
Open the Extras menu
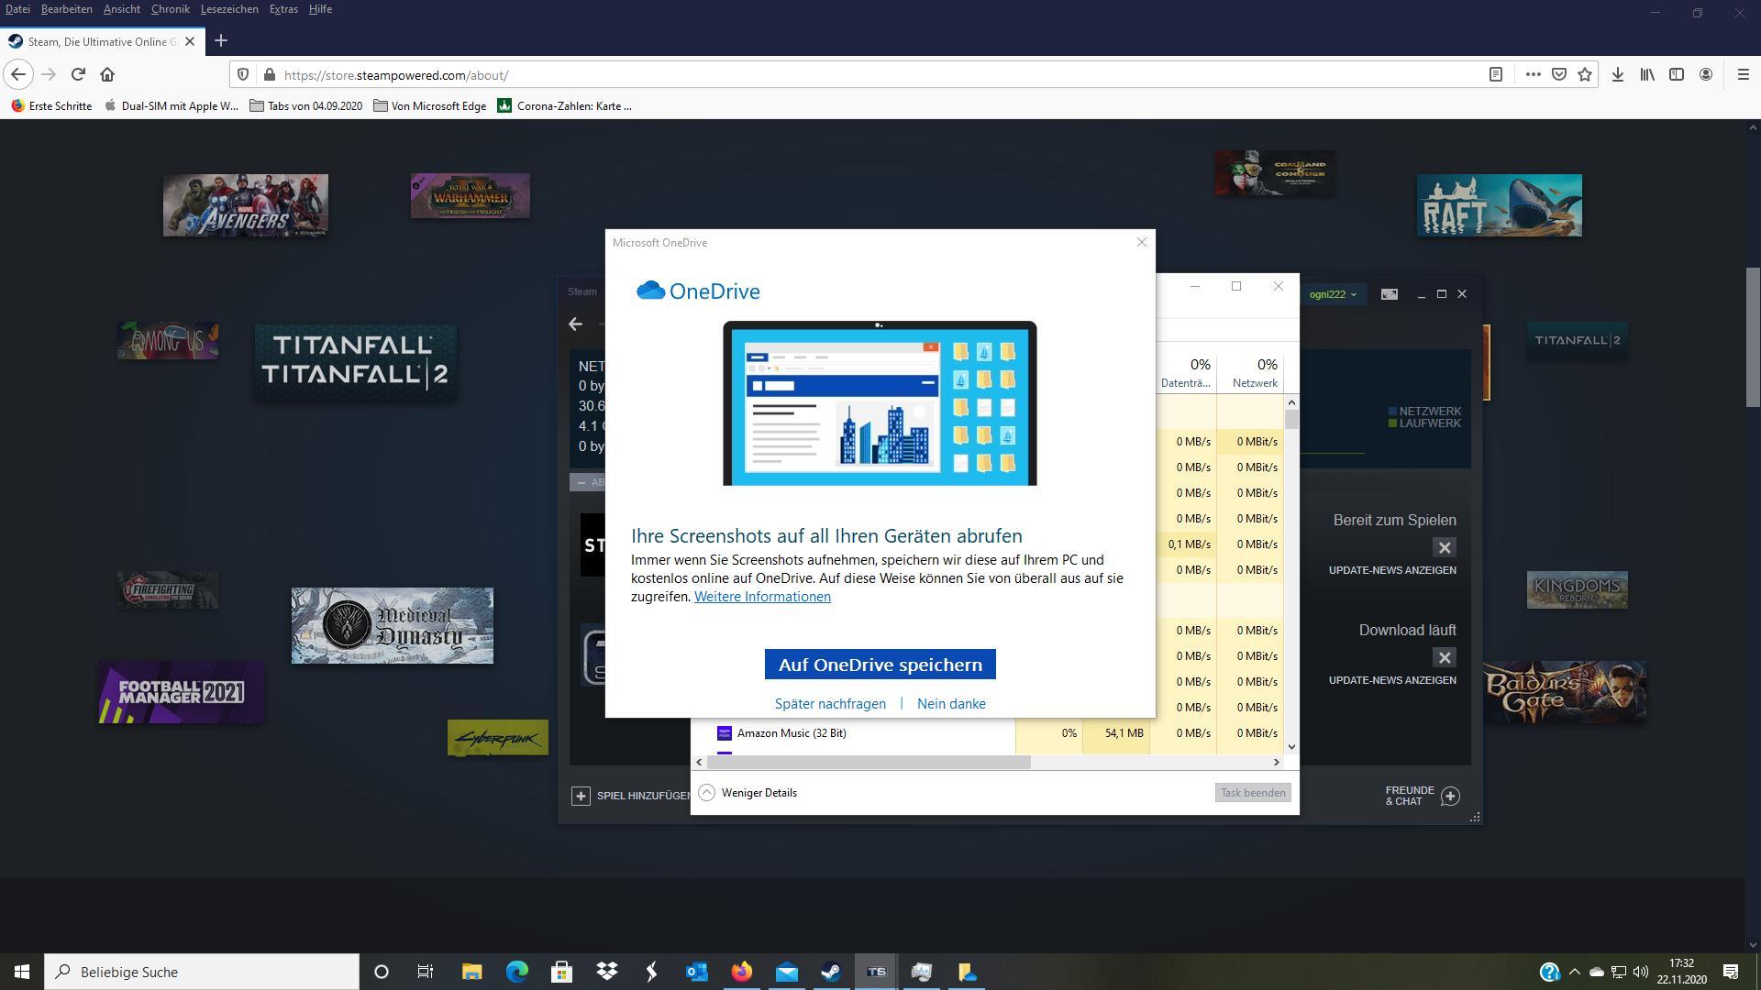283,9
